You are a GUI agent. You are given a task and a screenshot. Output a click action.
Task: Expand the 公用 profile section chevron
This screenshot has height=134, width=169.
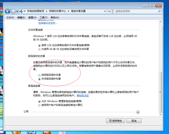[138, 112]
